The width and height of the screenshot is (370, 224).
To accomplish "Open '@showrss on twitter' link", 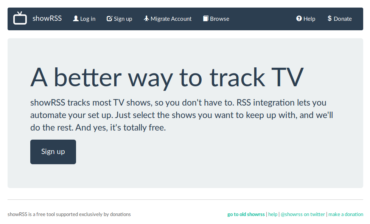I will pyautogui.click(x=303, y=214).
